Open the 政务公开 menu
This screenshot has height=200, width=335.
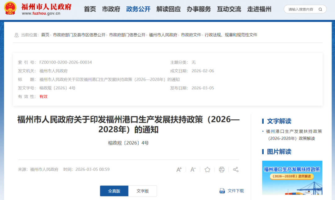tap(138, 9)
